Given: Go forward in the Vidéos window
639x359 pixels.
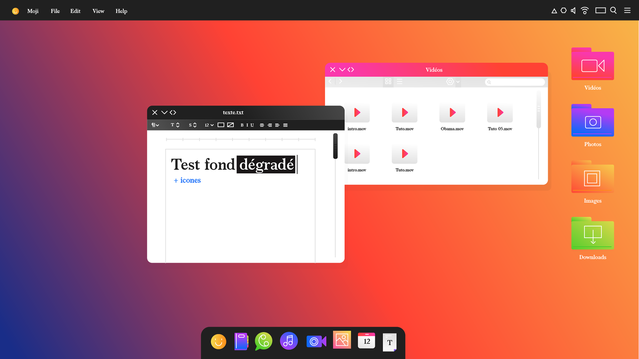Looking at the screenshot, I should click(340, 81).
